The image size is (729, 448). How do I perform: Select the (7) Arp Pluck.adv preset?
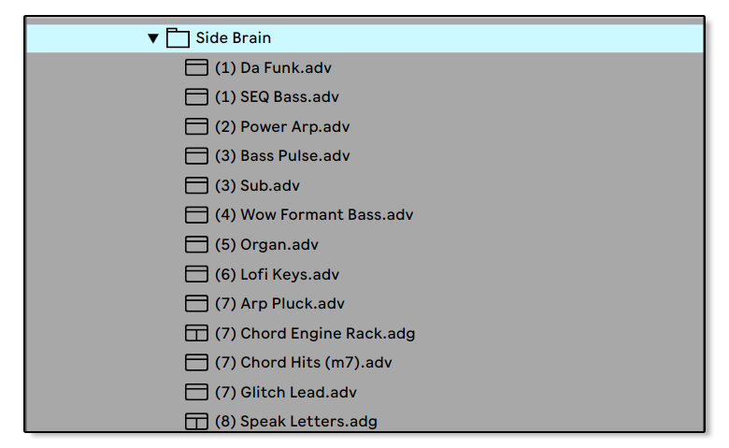(x=279, y=304)
